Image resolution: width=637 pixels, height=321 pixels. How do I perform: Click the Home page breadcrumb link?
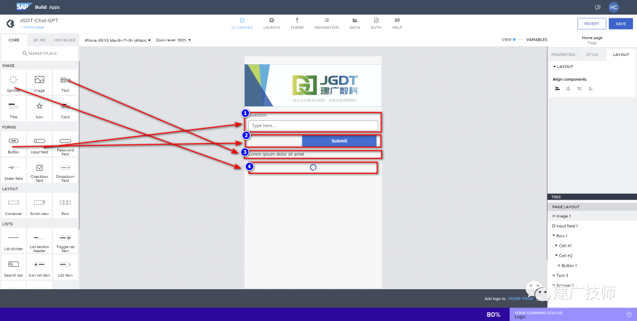point(34,27)
